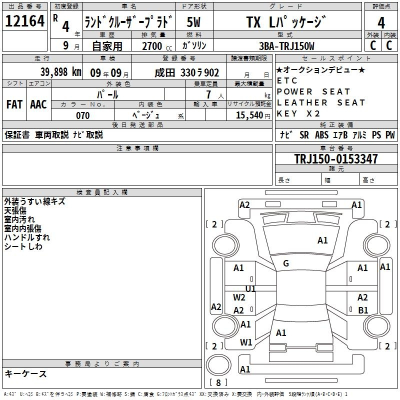Select shift type FAT

(x=14, y=104)
